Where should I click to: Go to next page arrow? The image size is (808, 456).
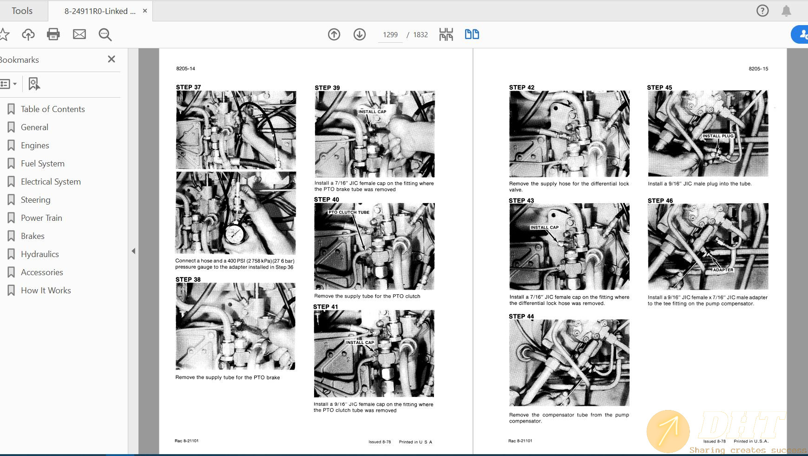360,34
